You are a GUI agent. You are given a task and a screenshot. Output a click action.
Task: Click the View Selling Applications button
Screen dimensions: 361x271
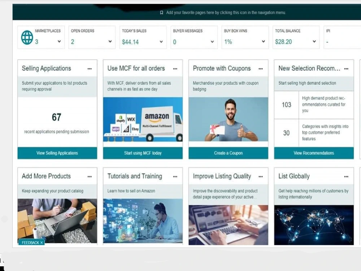[x=57, y=153]
